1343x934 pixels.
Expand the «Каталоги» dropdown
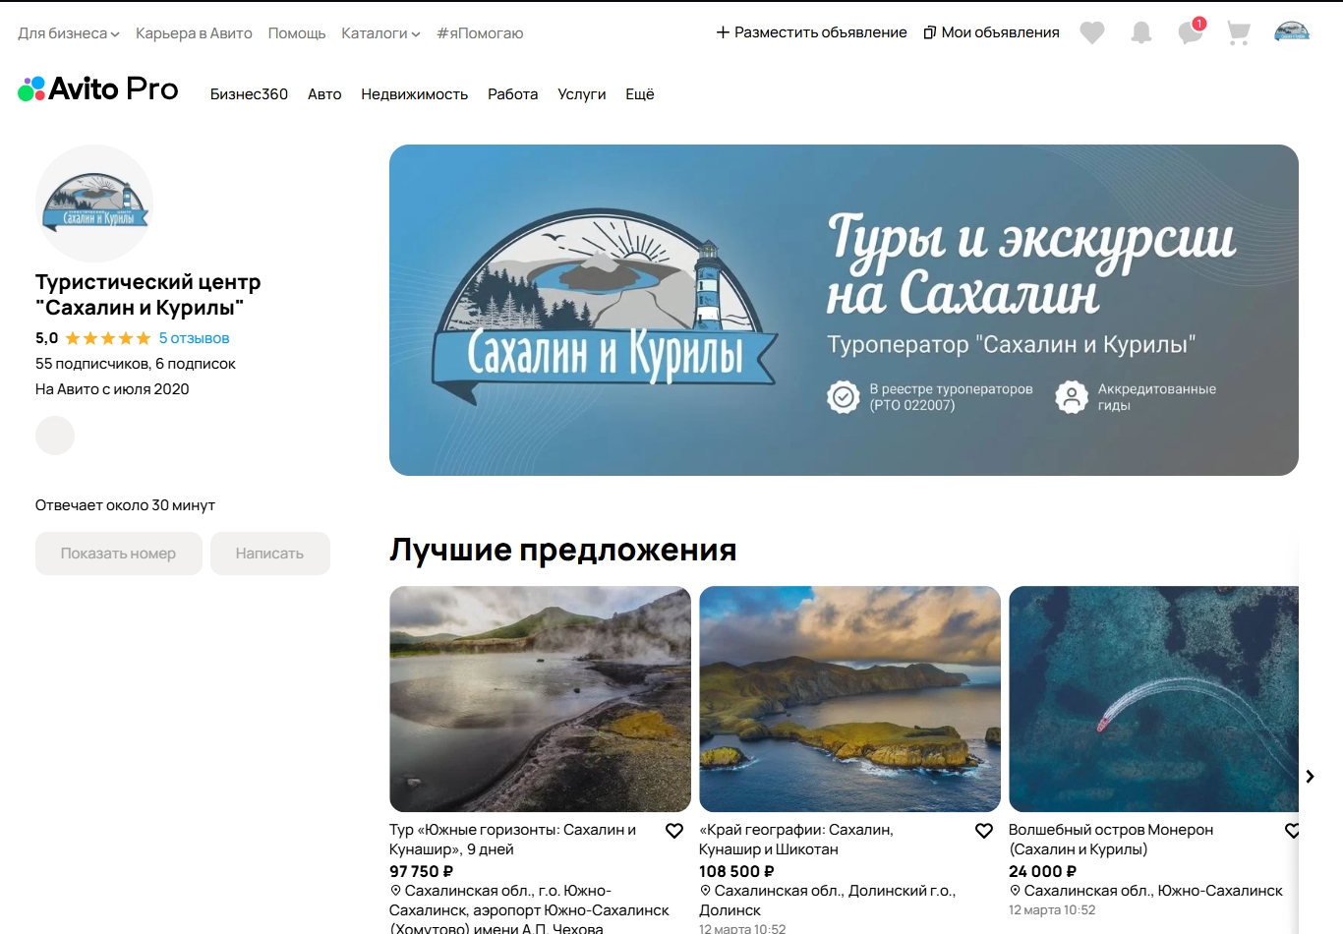coord(380,33)
